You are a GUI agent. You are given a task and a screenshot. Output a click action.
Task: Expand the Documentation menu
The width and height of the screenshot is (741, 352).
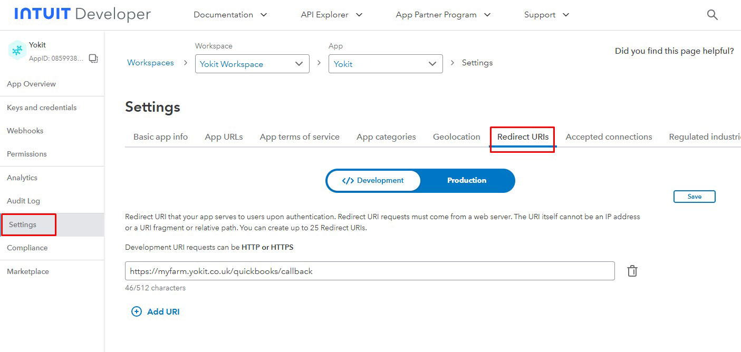(x=230, y=15)
